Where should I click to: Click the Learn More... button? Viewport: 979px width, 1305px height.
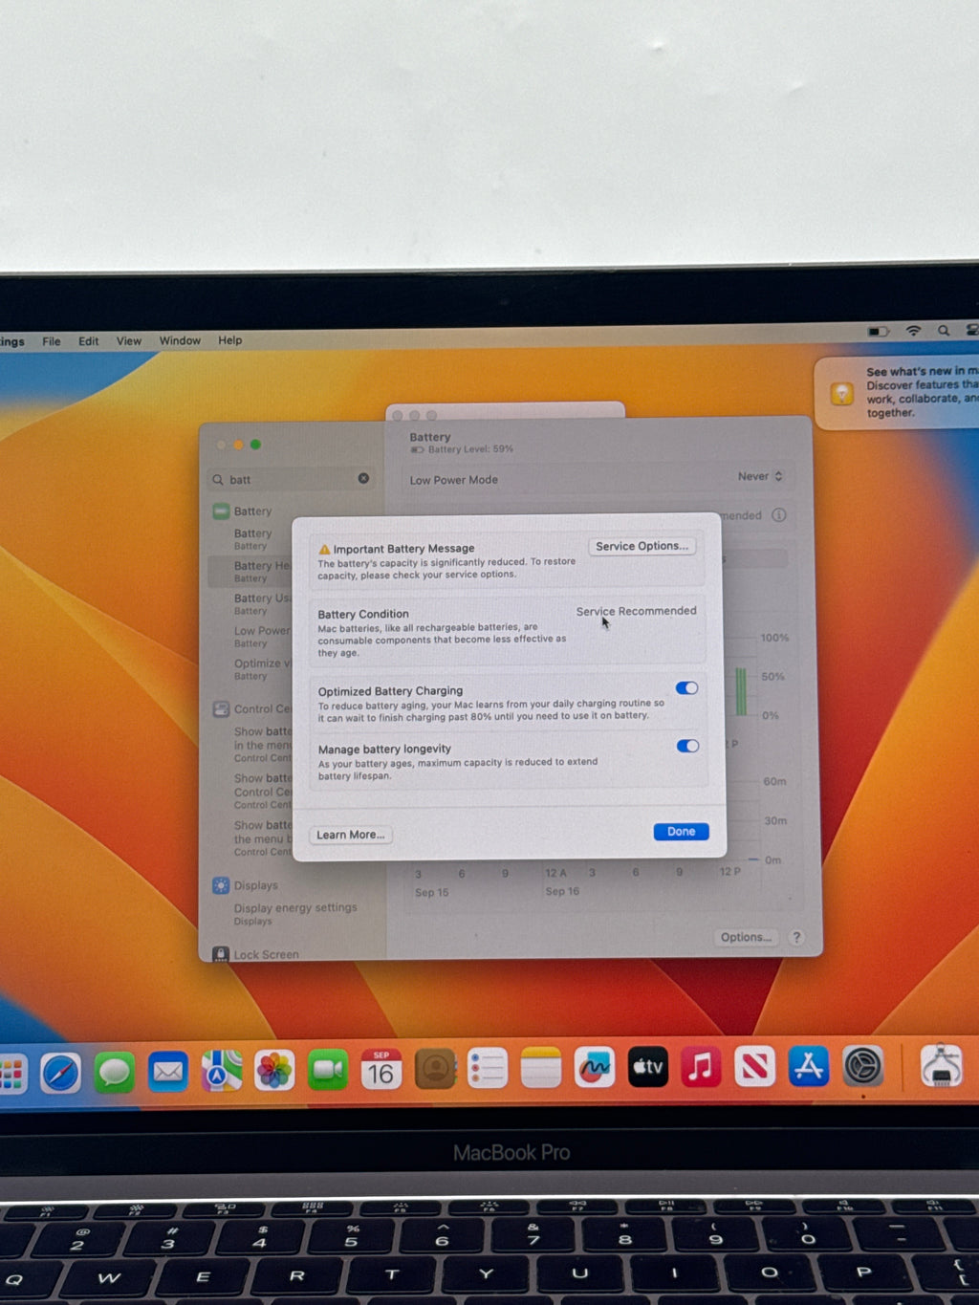(351, 835)
